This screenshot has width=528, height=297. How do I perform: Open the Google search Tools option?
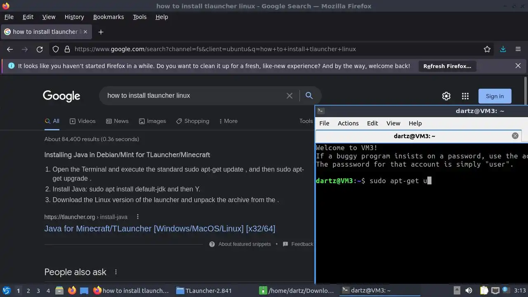(x=306, y=121)
